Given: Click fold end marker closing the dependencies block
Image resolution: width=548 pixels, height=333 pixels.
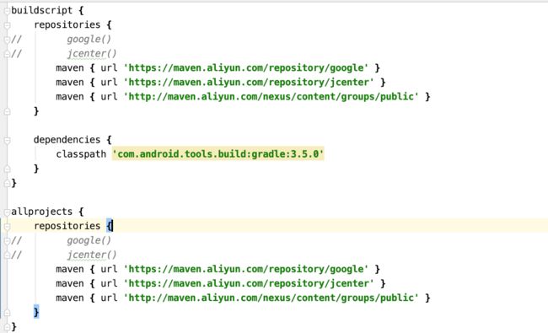Looking at the screenshot, I should [7, 169].
